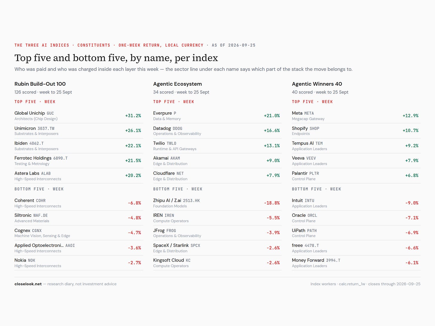Select the "WAF.DE" ticker symbol
The height and width of the screenshot is (326, 435).
pyautogui.click(x=41, y=216)
